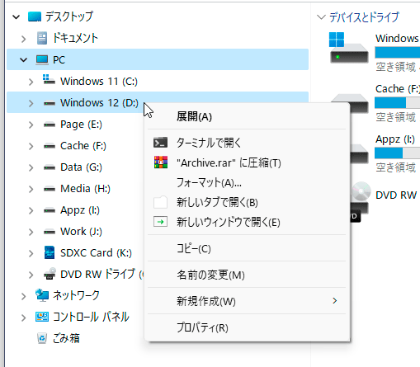
Task: Click the Data (G:) drive icon
Action: [x=50, y=167]
